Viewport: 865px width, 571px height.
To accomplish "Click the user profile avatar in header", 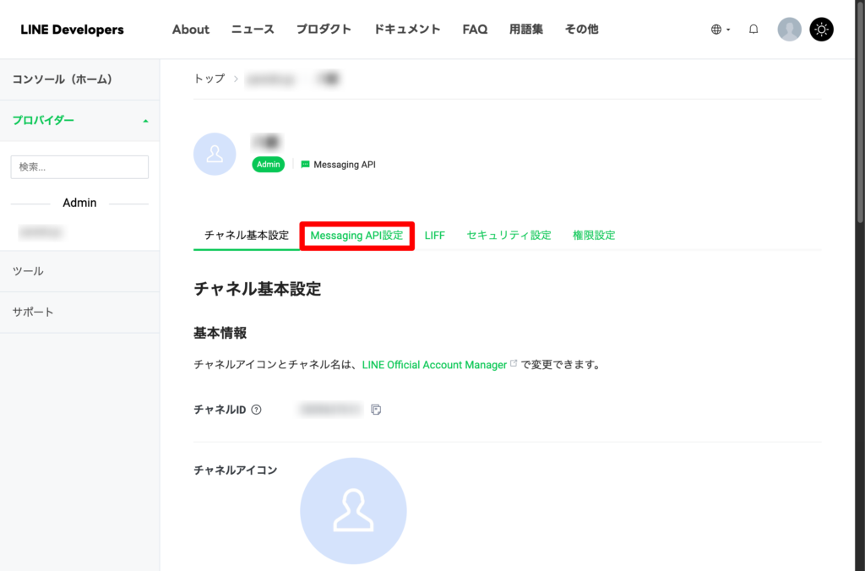I will pos(789,30).
